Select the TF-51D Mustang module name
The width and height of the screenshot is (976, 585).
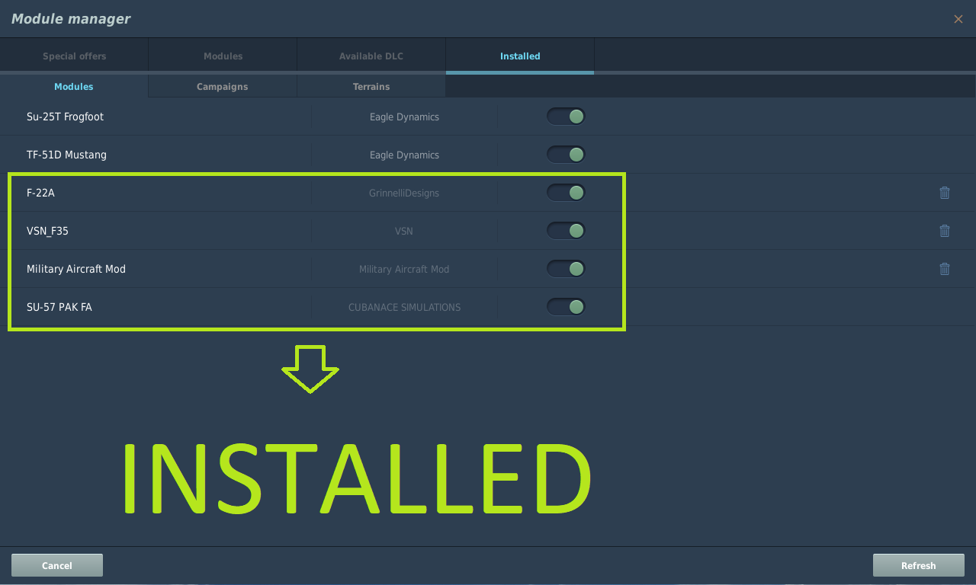(x=66, y=155)
